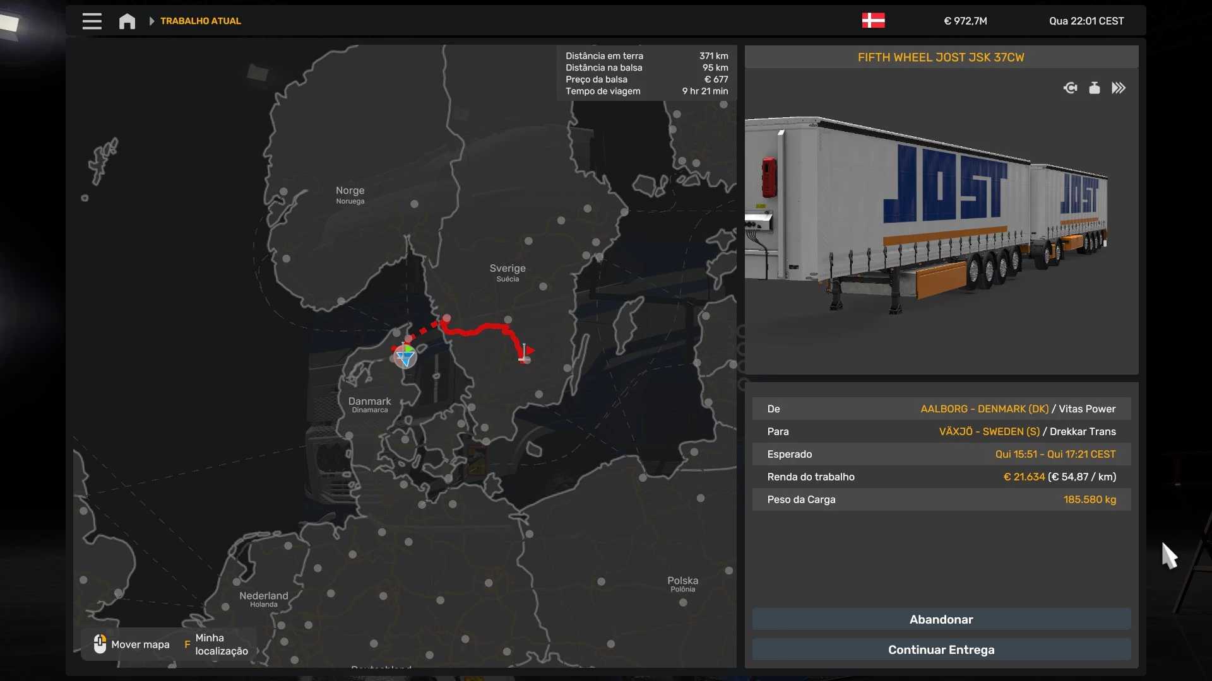Click the Danish flag icon

(x=873, y=21)
